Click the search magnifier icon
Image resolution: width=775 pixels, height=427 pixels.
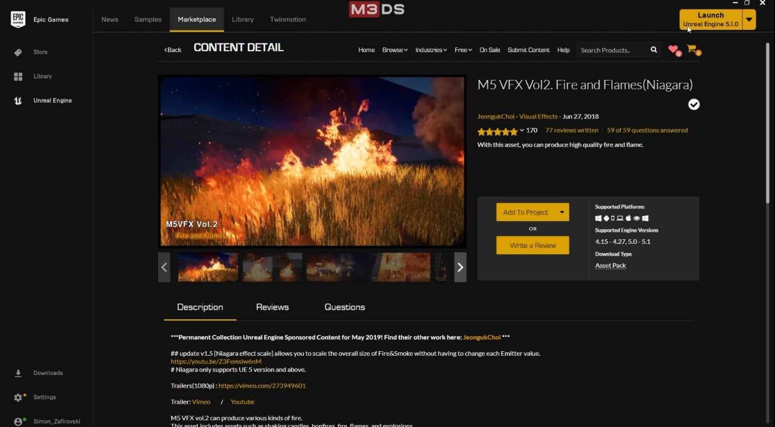click(654, 50)
